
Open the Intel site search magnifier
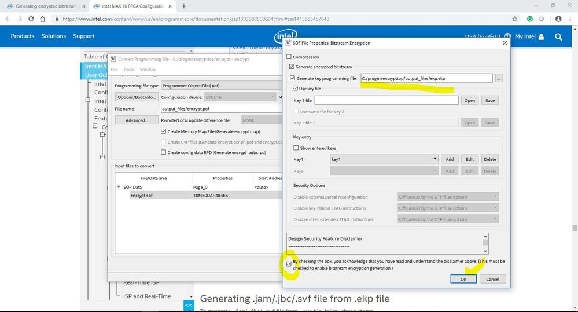558,36
